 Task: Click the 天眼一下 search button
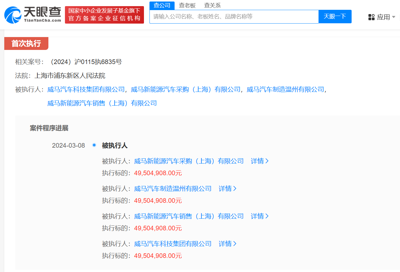click(x=335, y=17)
